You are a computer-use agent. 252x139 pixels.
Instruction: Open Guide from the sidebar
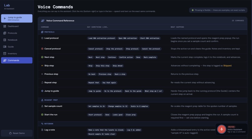[x=17, y=47]
